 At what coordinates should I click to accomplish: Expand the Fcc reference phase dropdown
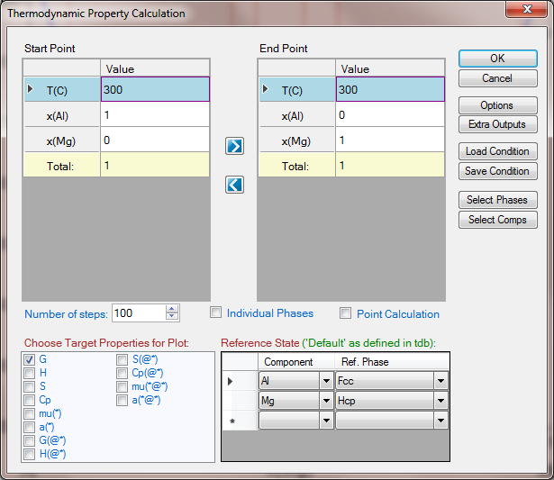(440, 381)
